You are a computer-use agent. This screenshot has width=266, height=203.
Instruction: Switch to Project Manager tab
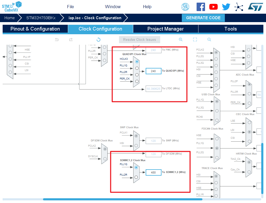tap(165, 29)
